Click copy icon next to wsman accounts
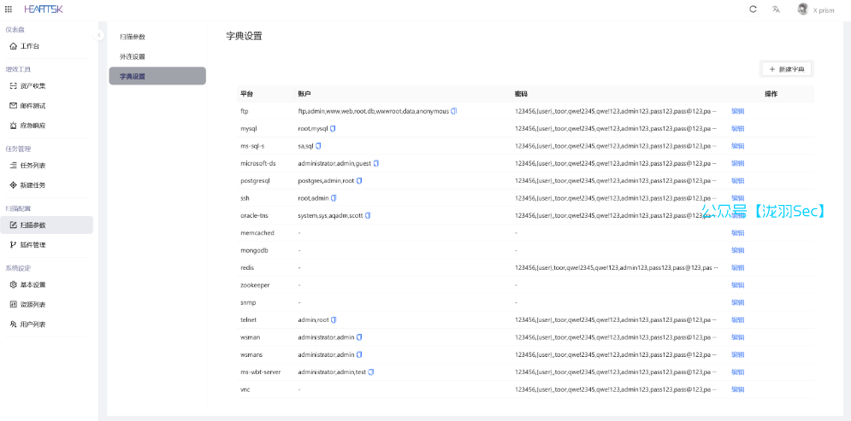 (359, 337)
